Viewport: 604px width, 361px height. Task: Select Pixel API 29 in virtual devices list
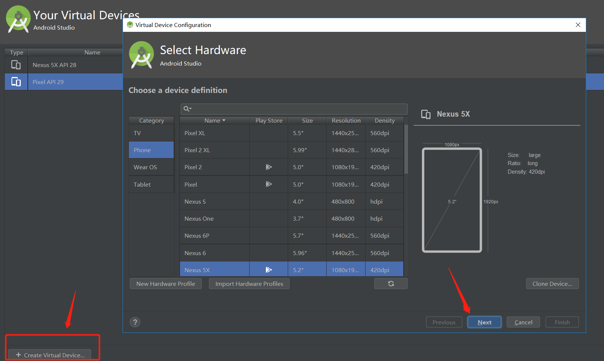pos(64,82)
